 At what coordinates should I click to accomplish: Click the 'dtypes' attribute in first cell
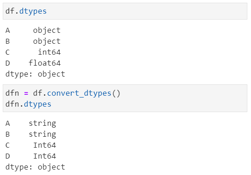[x=33, y=11]
